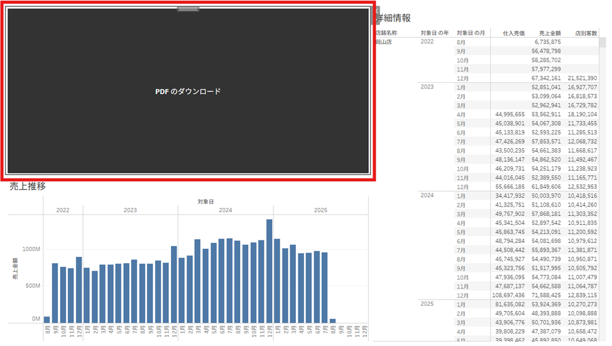Click the 500M axis label
This screenshot has width=612, height=346.
(33, 286)
